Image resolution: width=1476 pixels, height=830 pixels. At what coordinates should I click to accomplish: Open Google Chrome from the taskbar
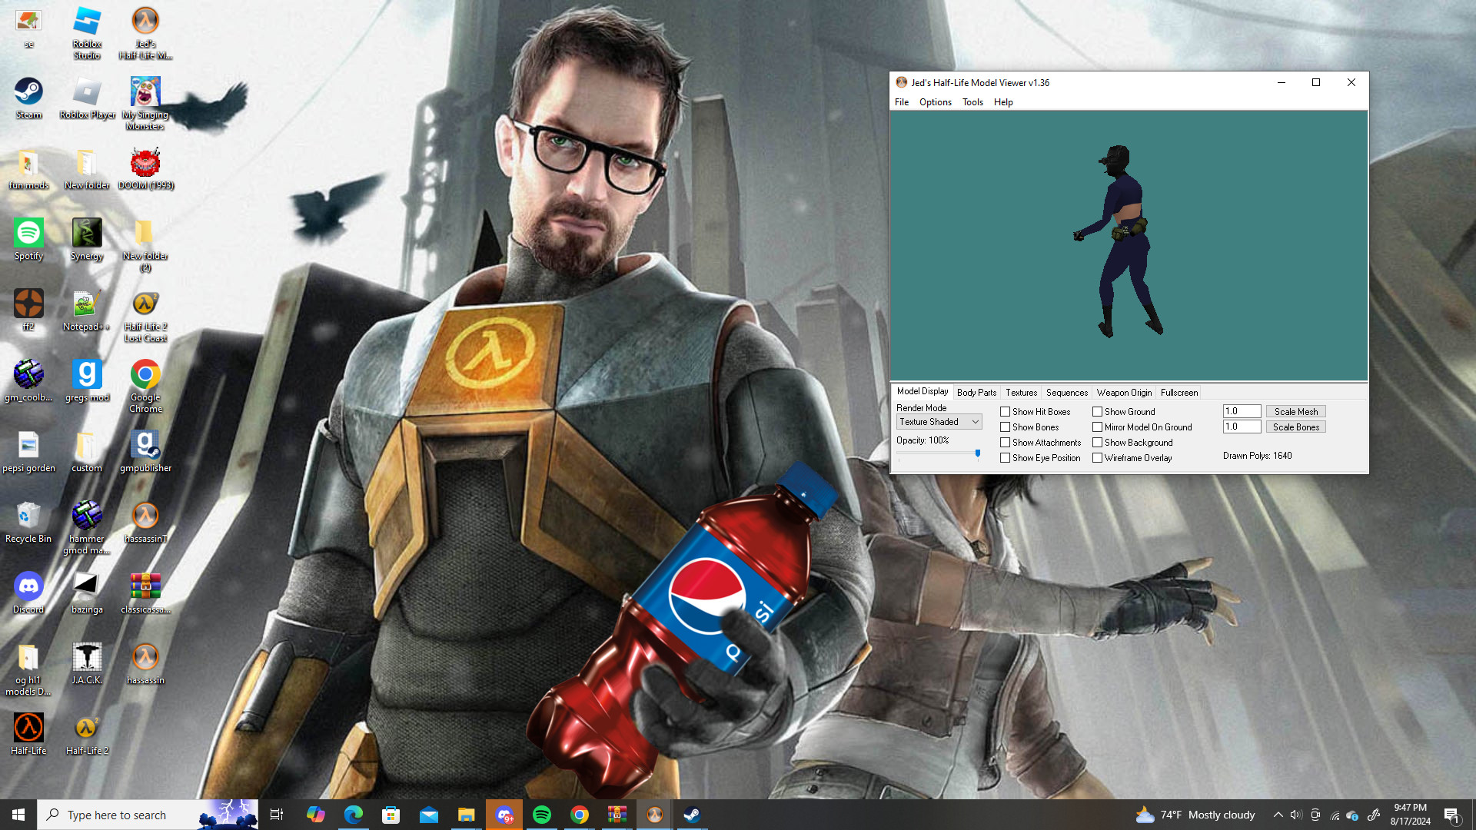click(x=580, y=814)
